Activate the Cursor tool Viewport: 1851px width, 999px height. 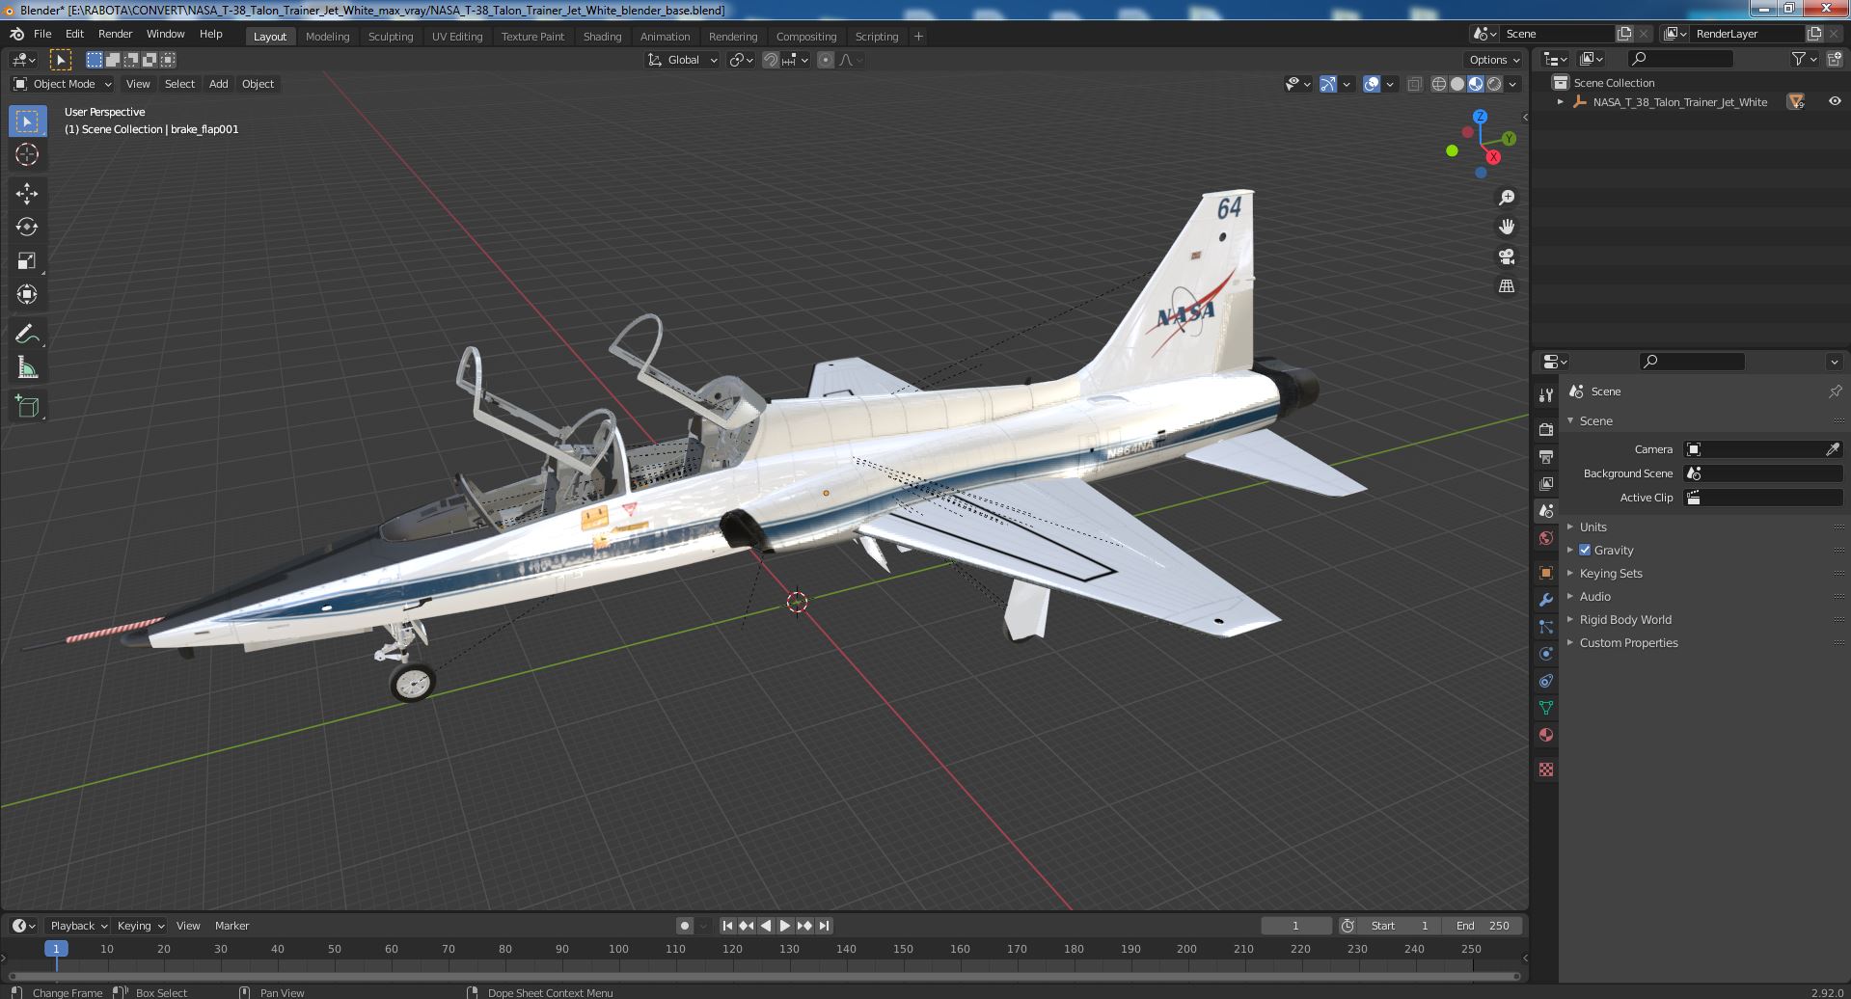pyautogui.click(x=27, y=154)
